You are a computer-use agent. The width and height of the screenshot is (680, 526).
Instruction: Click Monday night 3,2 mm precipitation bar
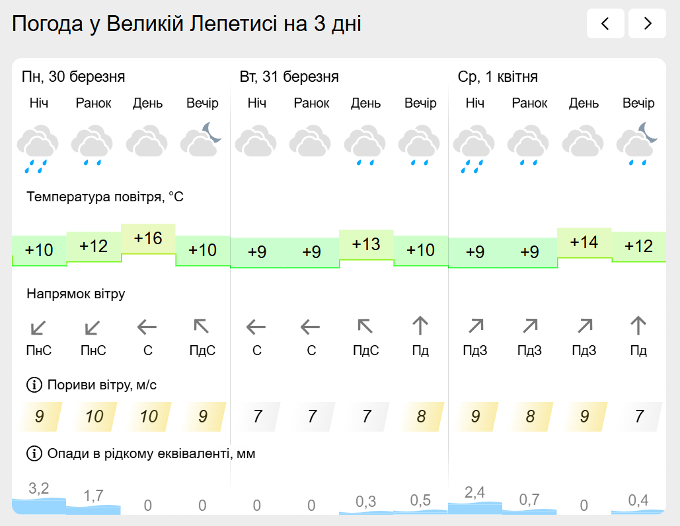[39, 504]
